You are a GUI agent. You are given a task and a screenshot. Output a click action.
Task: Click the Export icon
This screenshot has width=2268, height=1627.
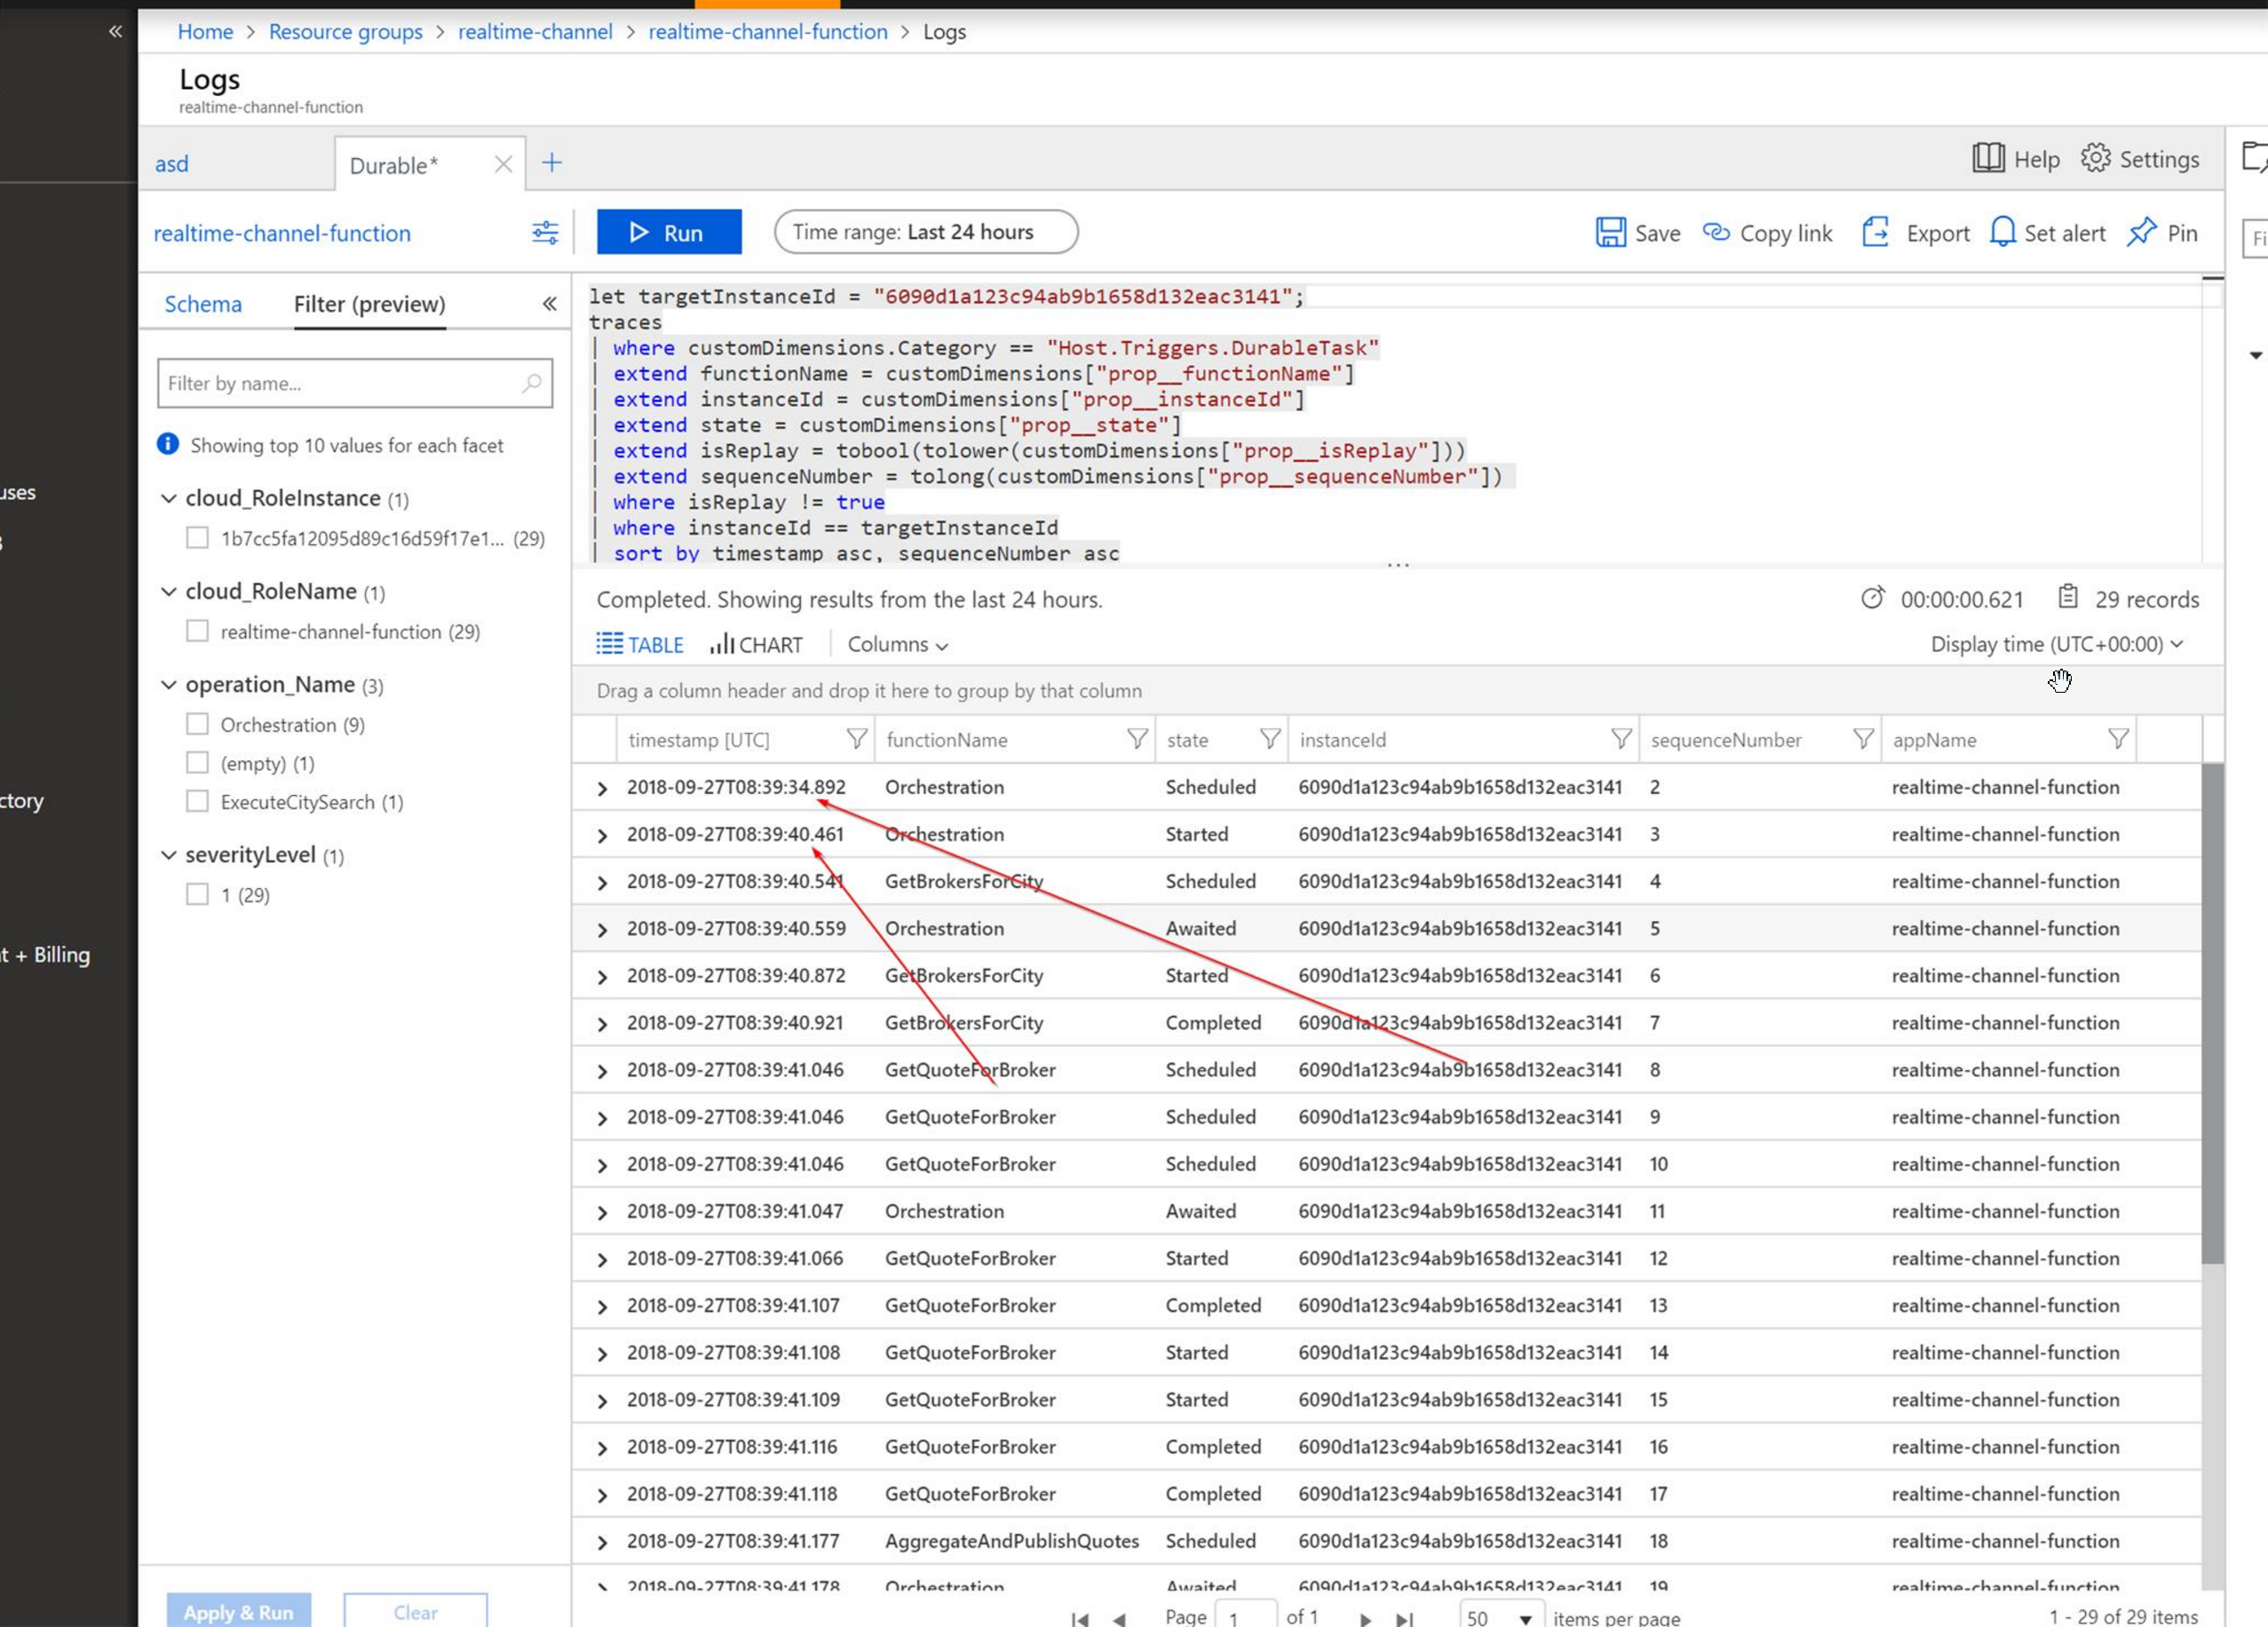pyautogui.click(x=1875, y=233)
